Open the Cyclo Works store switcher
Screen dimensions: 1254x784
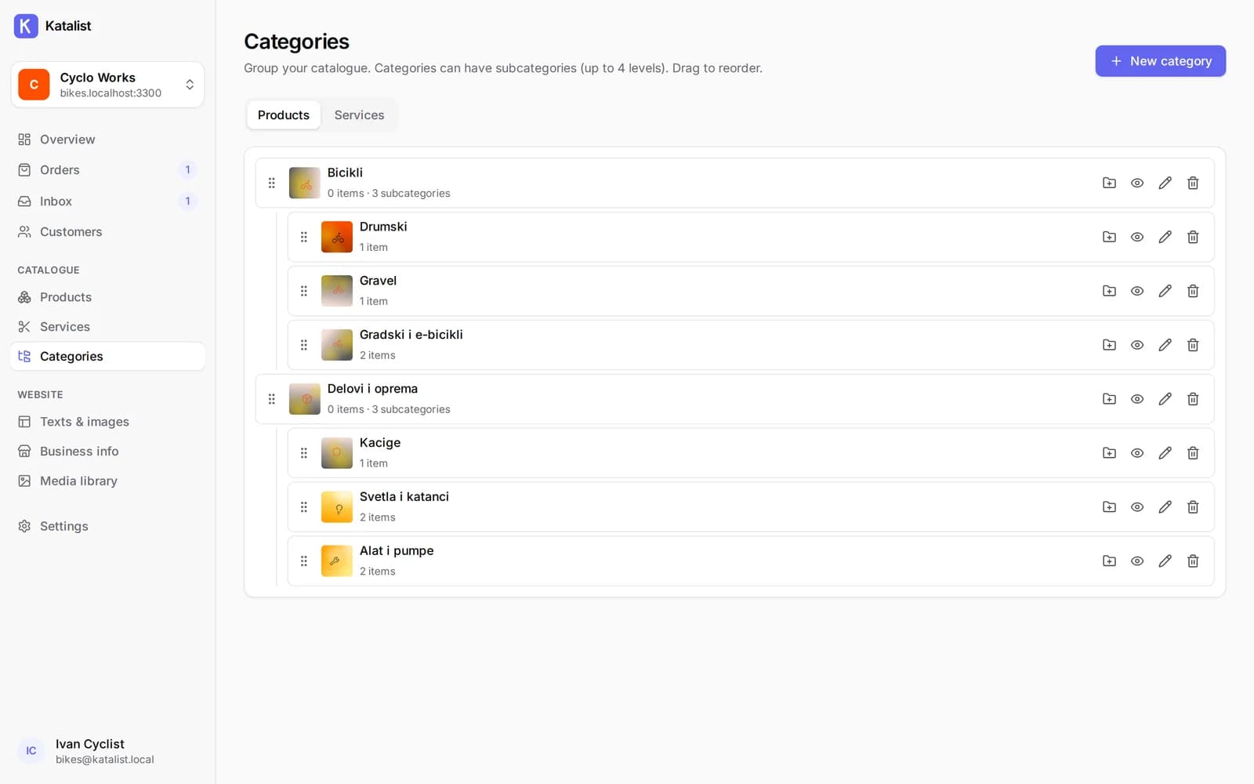click(107, 85)
